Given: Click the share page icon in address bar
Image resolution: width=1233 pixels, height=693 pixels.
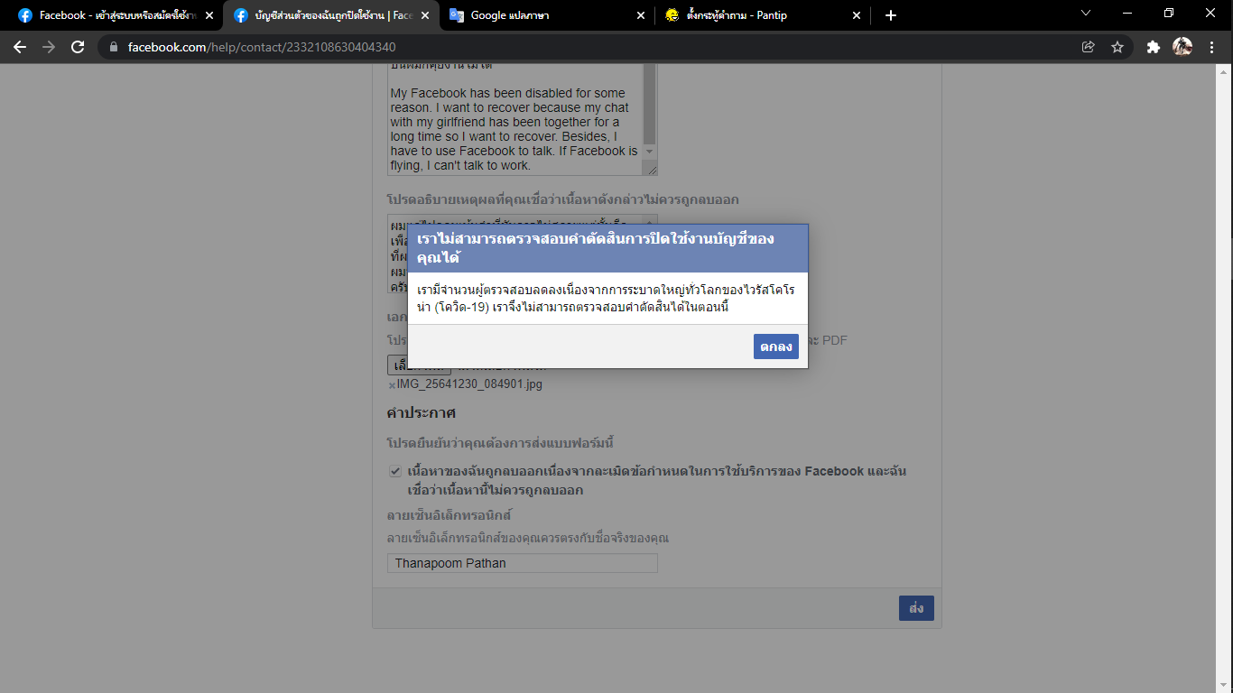Looking at the screenshot, I should [x=1089, y=47].
